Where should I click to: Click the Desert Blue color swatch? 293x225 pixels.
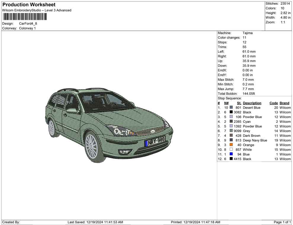(x=231, y=108)
